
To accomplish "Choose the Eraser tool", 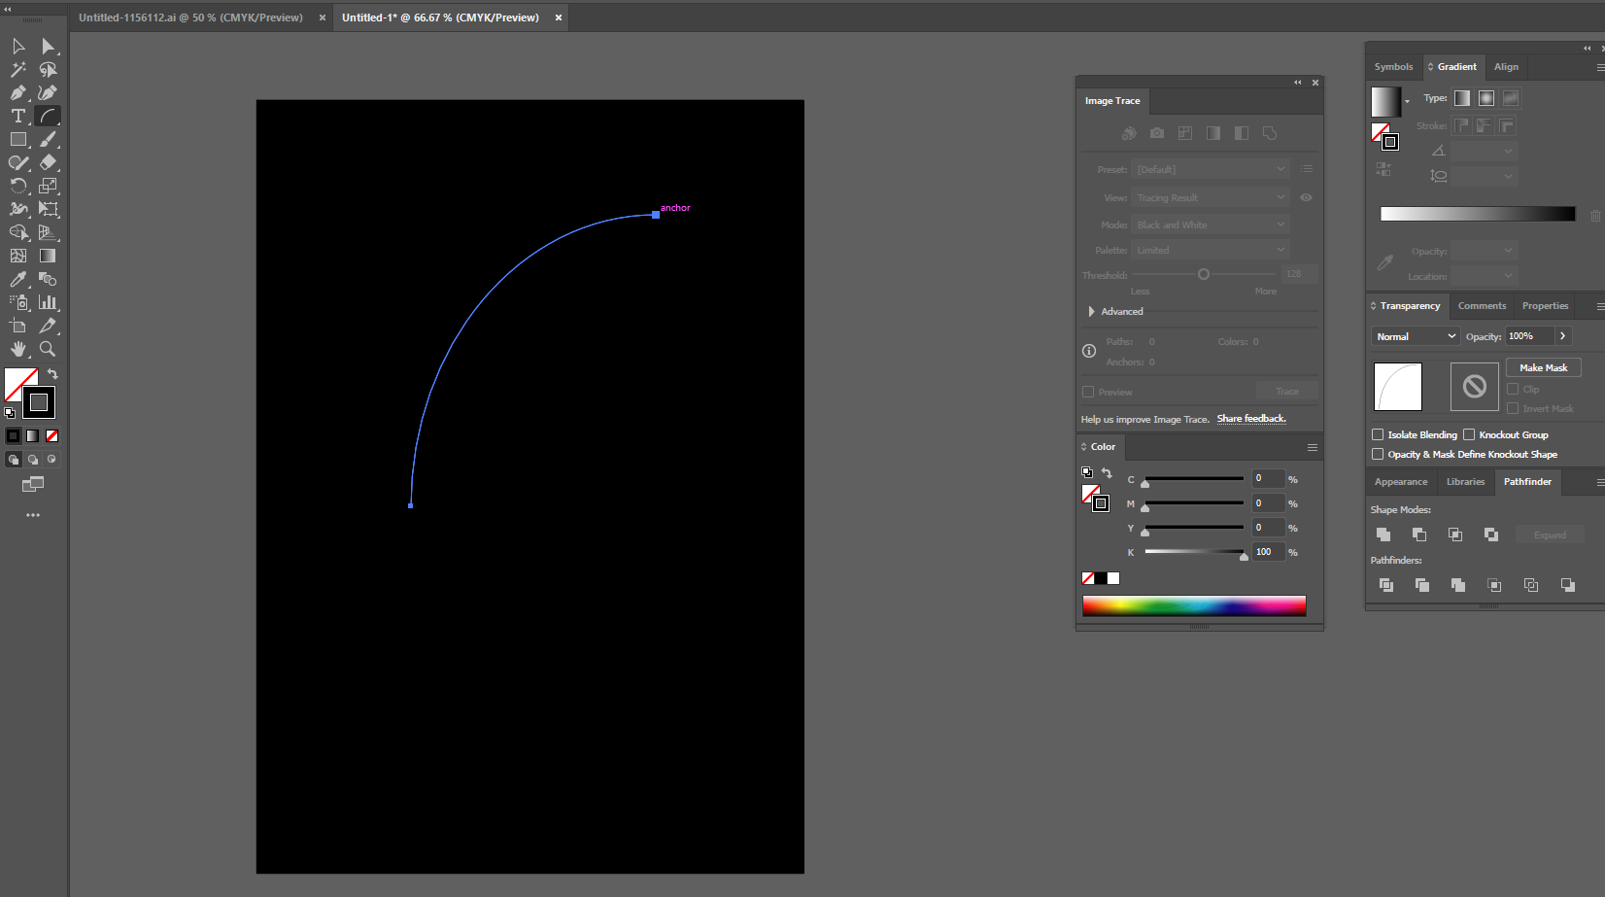I will (48, 162).
